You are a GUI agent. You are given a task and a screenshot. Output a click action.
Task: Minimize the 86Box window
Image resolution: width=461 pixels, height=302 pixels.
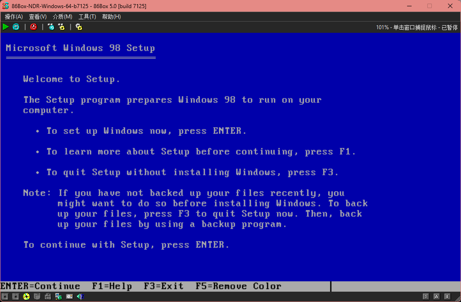tap(409, 6)
